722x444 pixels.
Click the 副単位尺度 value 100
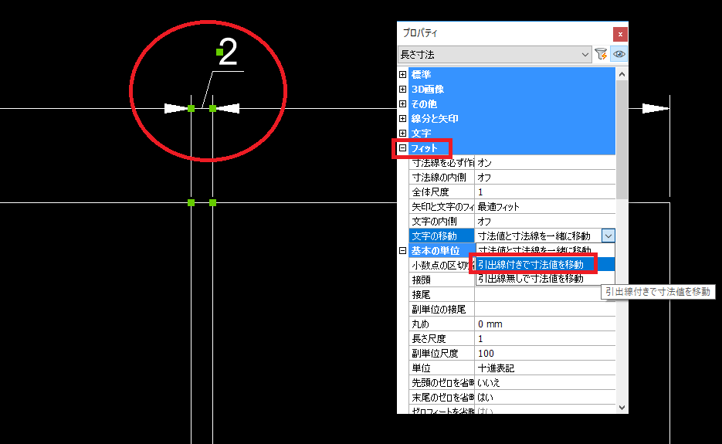click(x=544, y=354)
